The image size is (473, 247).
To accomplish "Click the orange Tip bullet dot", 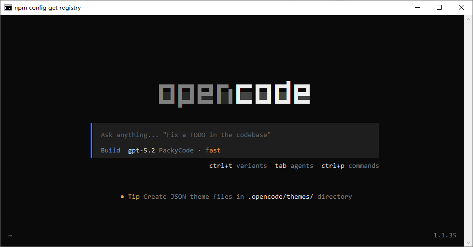I will tap(122, 197).
